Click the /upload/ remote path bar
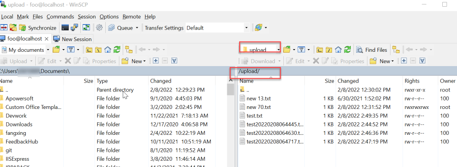The image size is (457, 167). [x=347, y=71]
